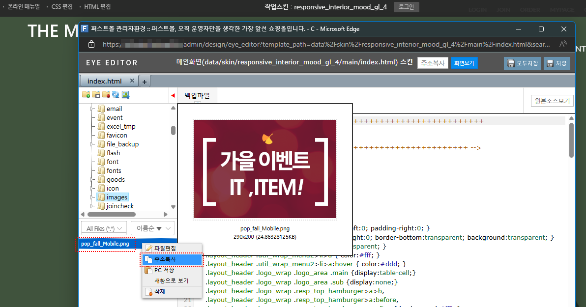Click the rename folder icon
The width and height of the screenshot is (586, 307).
click(x=96, y=94)
